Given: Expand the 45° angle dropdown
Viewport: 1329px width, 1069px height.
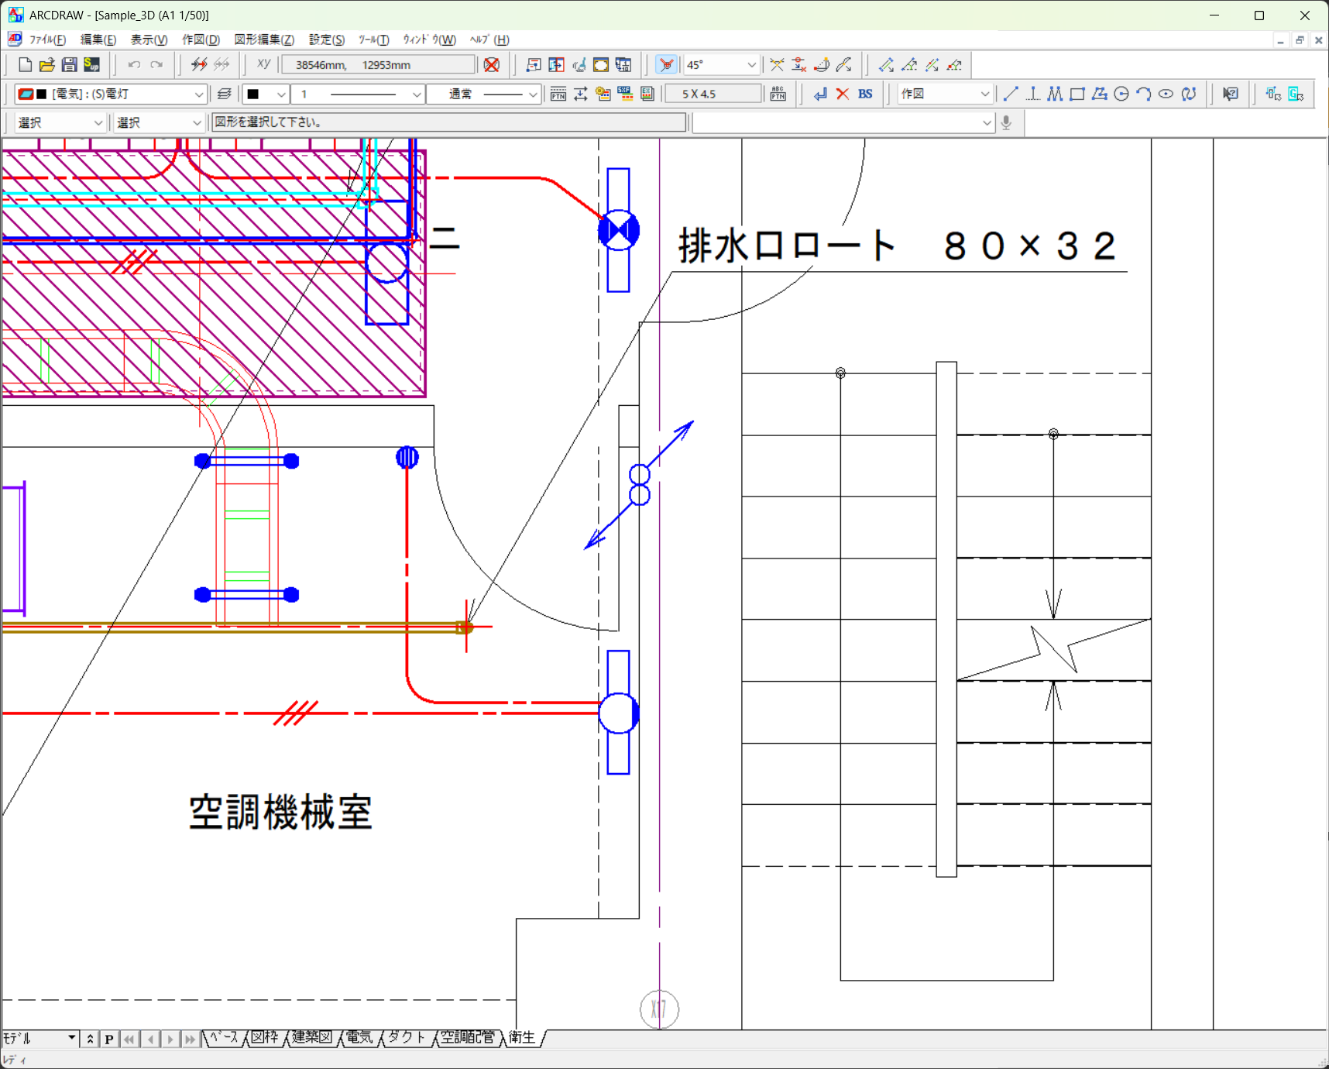Looking at the screenshot, I should (750, 65).
